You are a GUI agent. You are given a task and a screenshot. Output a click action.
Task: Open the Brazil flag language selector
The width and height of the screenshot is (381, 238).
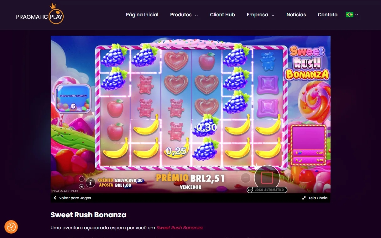(x=352, y=15)
